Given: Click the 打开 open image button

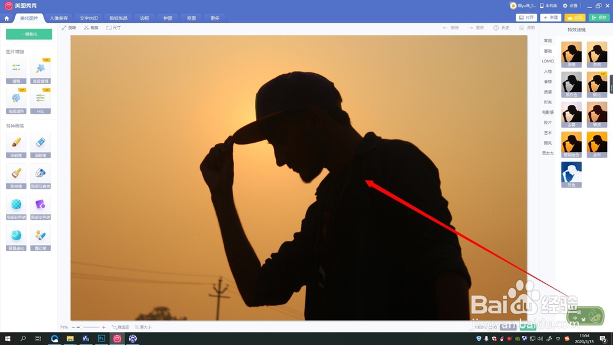Looking at the screenshot, I should (x=526, y=18).
